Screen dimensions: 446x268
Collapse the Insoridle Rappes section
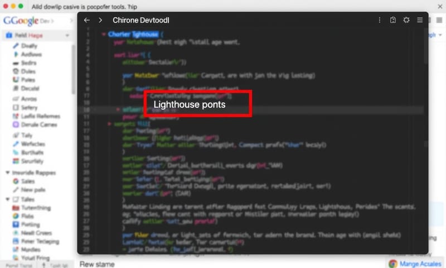click(x=8, y=173)
